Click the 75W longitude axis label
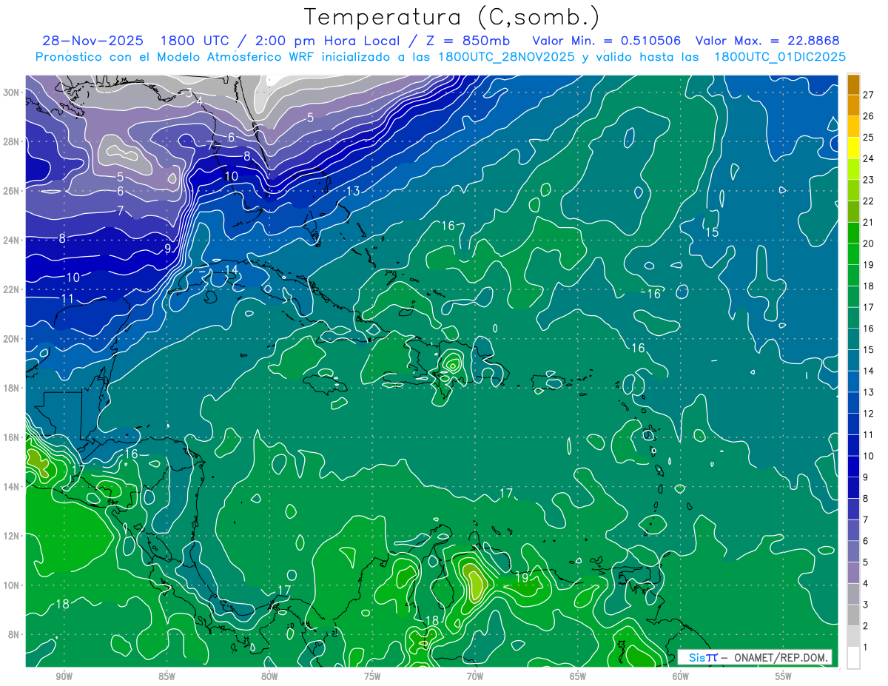This screenshot has height=686, width=888. tap(372, 676)
